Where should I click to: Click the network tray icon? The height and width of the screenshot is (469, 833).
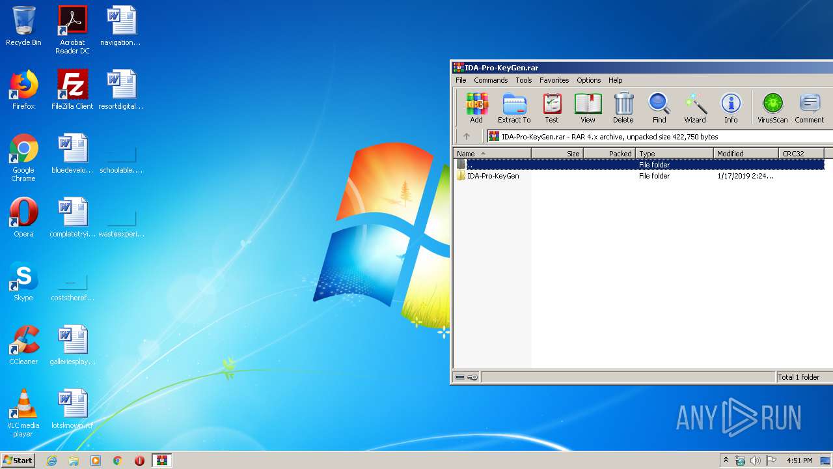[740, 461]
